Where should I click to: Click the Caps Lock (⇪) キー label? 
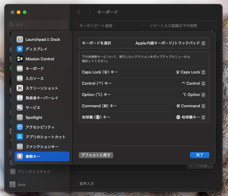pyautogui.click(x=100, y=72)
